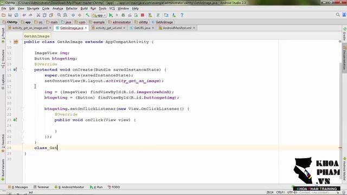The image size is (347, 195).
Task: Open SDK Manager download icon
Action: tap(173, 15)
